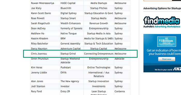
Task: Click the Startup Grind cell
Action: 72,54
